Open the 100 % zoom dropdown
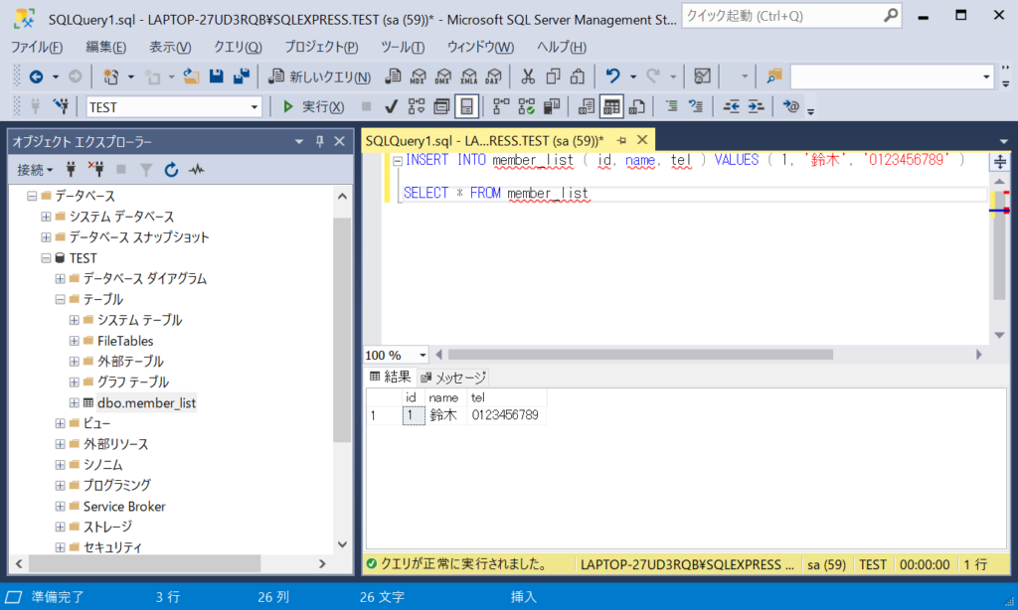Screen dimensions: 1018x610 (x=423, y=355)
